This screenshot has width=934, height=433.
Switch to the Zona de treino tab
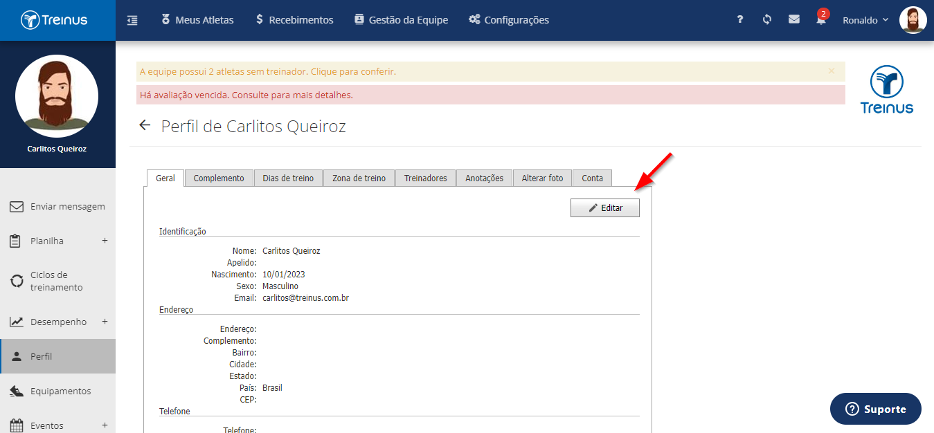[x=359, y=178]
